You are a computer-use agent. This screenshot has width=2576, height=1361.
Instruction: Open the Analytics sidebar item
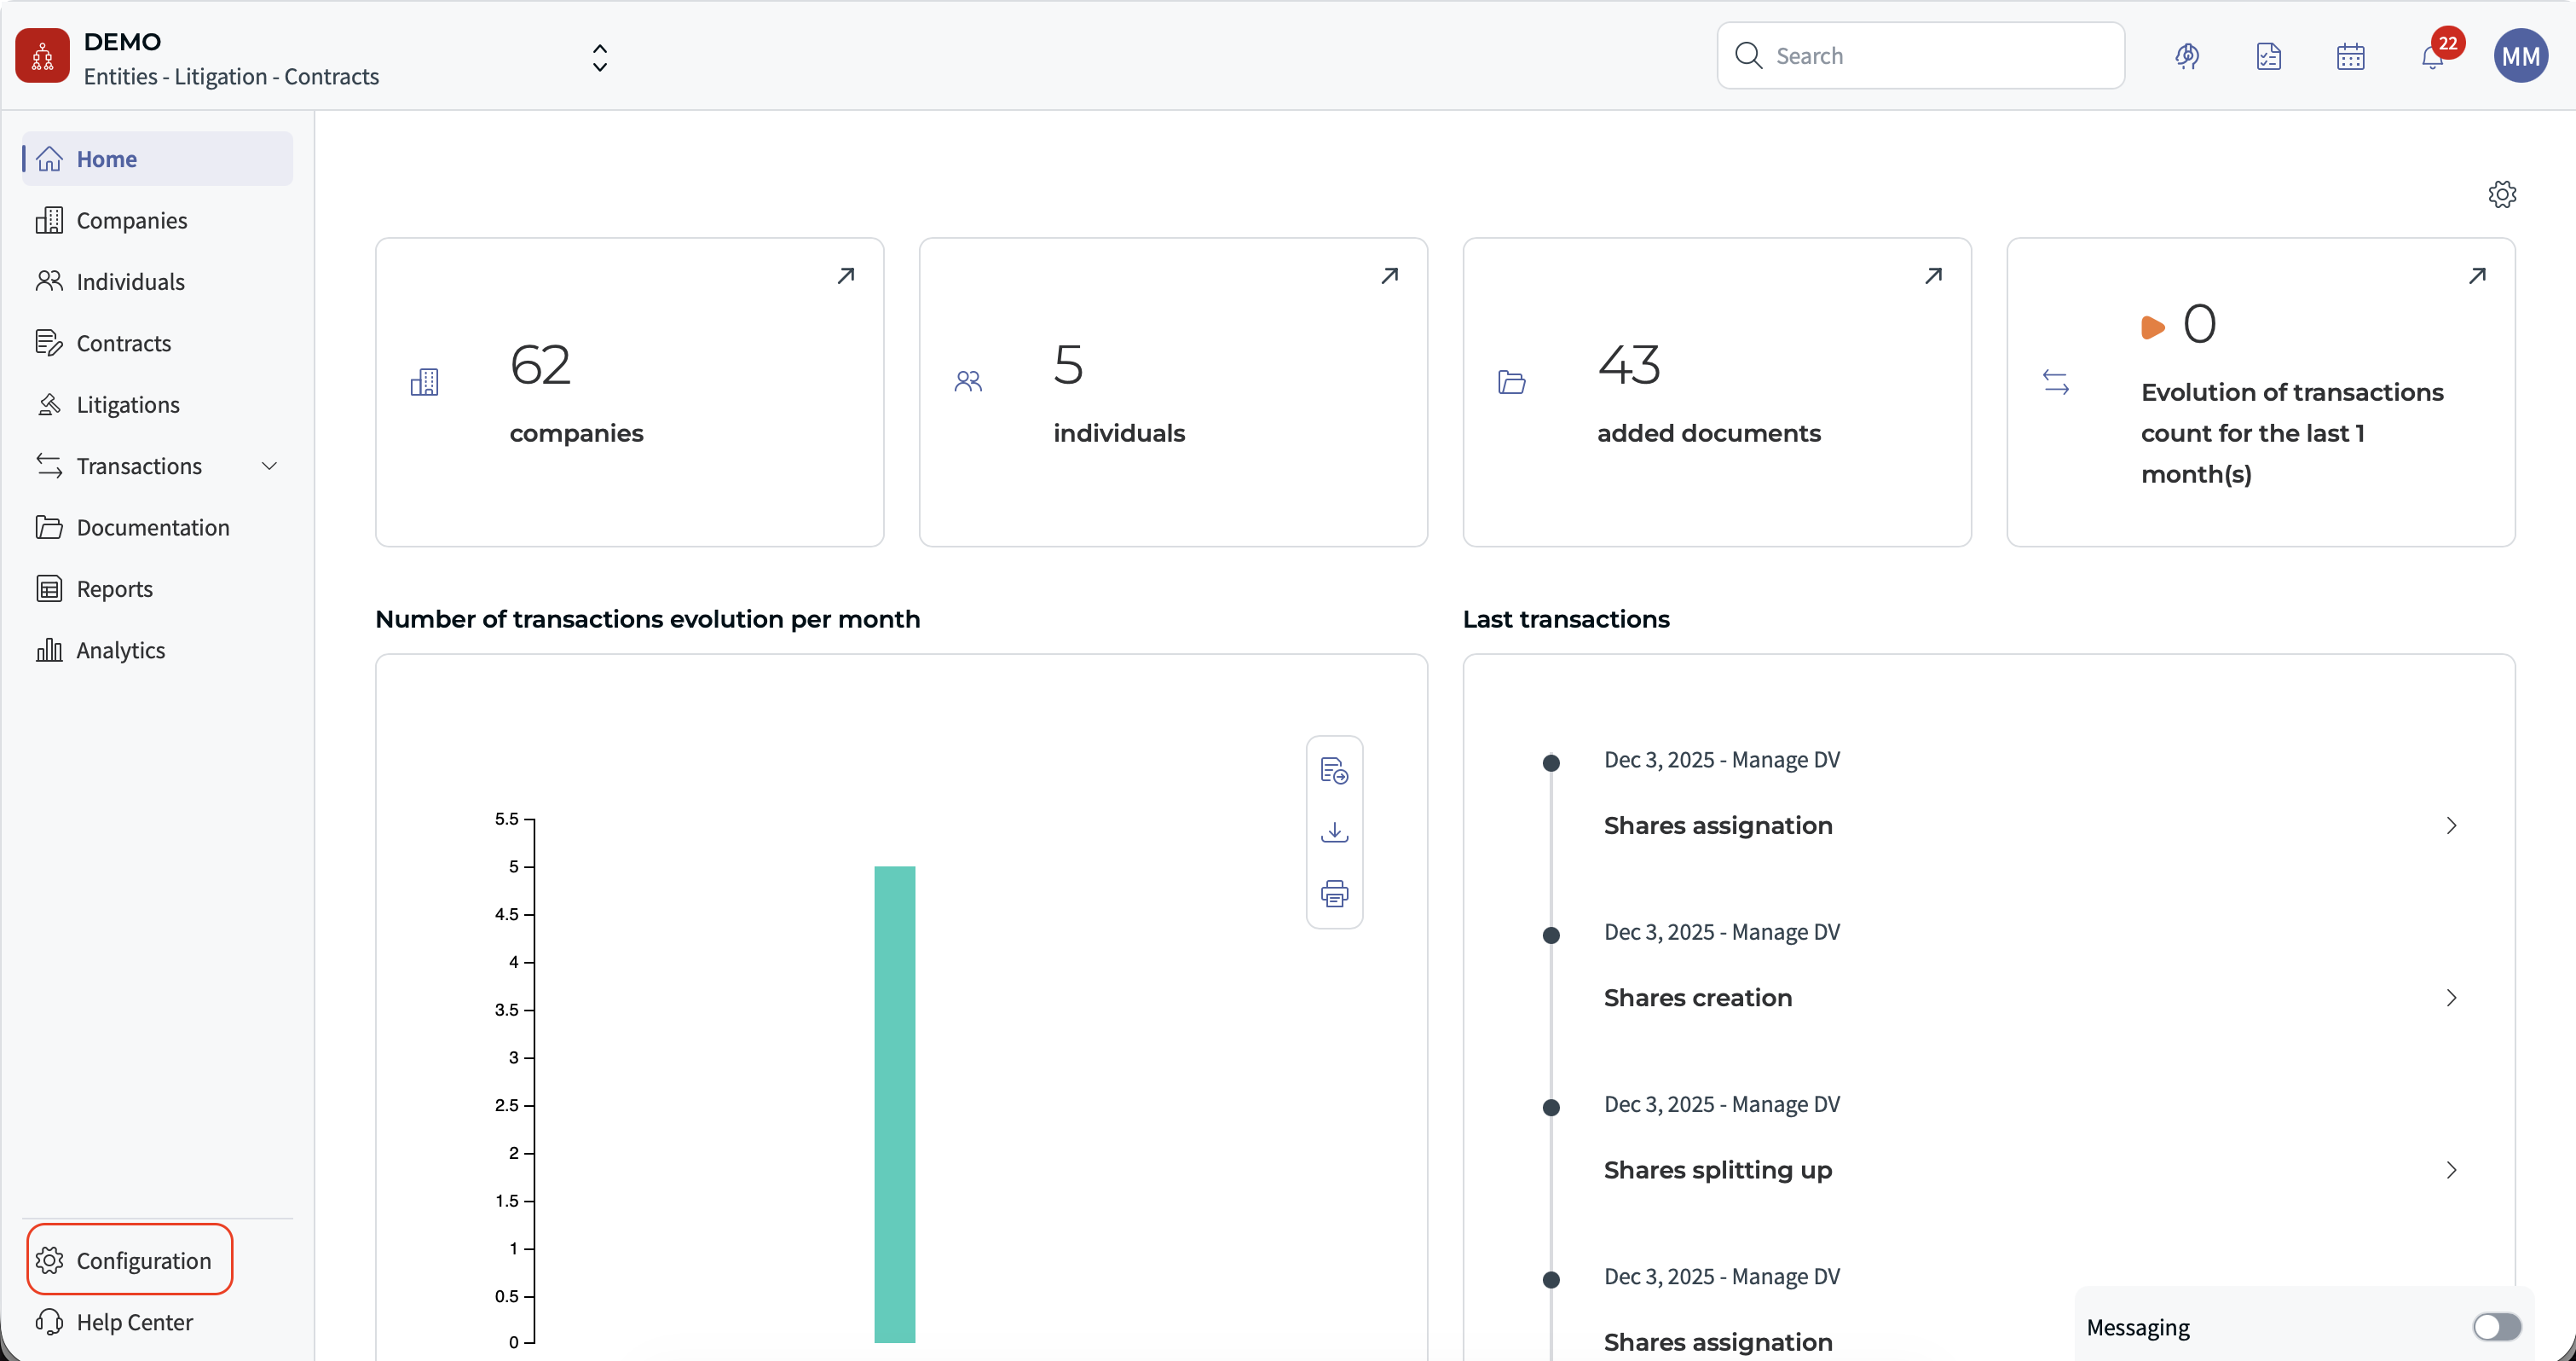point(120,651)
